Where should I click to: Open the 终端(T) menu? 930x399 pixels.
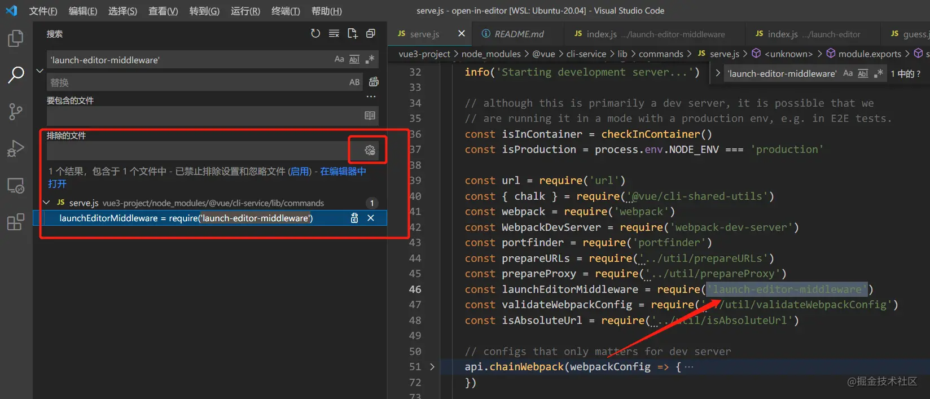pos(286,11)
